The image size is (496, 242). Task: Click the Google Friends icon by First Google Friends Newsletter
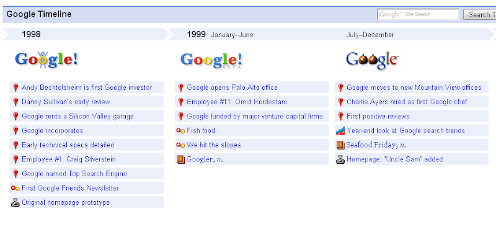point(15,189)
